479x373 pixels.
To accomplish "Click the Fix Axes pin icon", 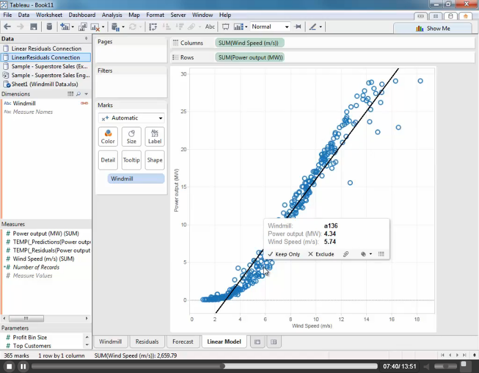I will click(297, 26).
